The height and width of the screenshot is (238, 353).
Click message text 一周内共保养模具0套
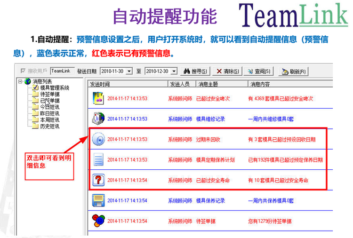[271, 201]
